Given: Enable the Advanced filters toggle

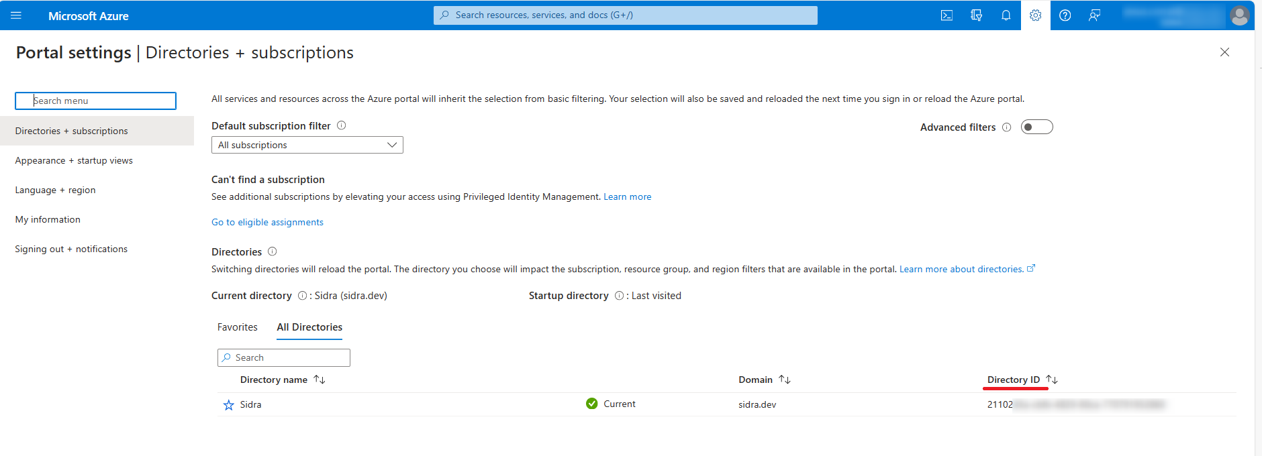Looking at the screenshot, I should point(1036,127).
